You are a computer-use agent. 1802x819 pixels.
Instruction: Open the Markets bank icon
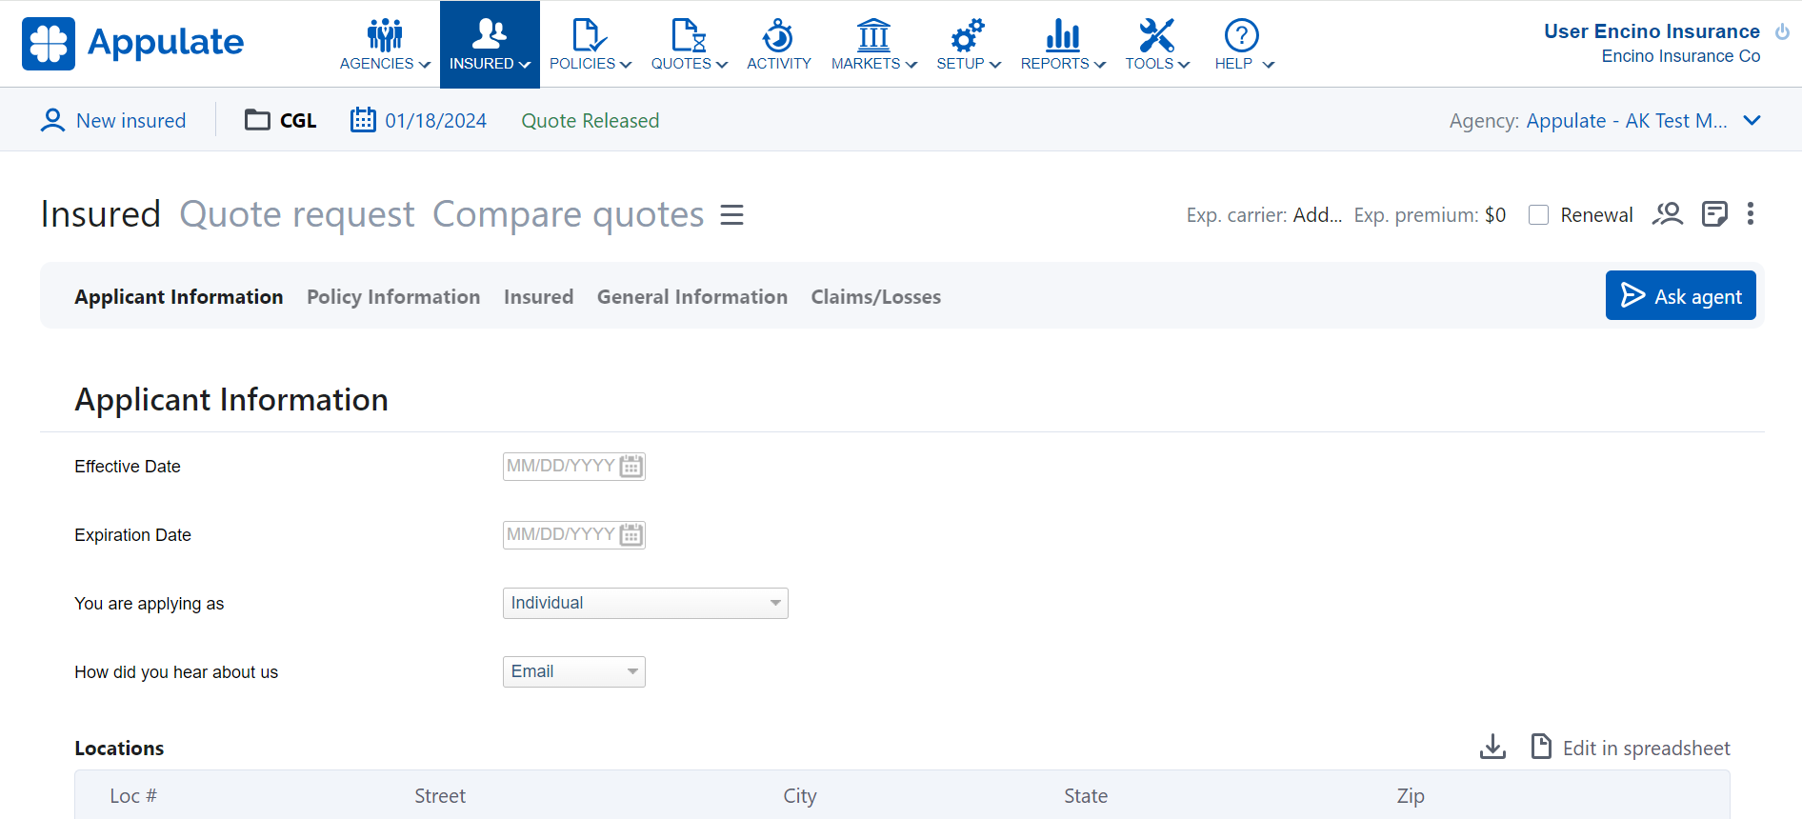(872, 36)
